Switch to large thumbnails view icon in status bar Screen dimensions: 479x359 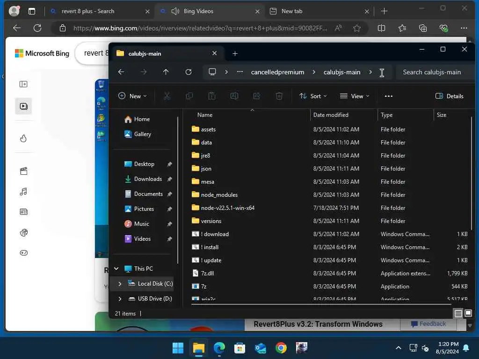coord(468,313)
